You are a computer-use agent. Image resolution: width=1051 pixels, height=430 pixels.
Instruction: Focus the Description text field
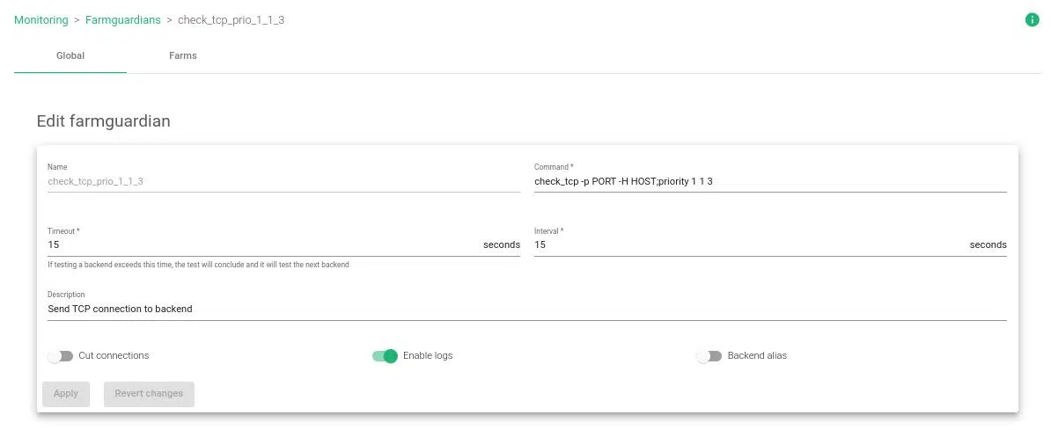coord(526,309)
